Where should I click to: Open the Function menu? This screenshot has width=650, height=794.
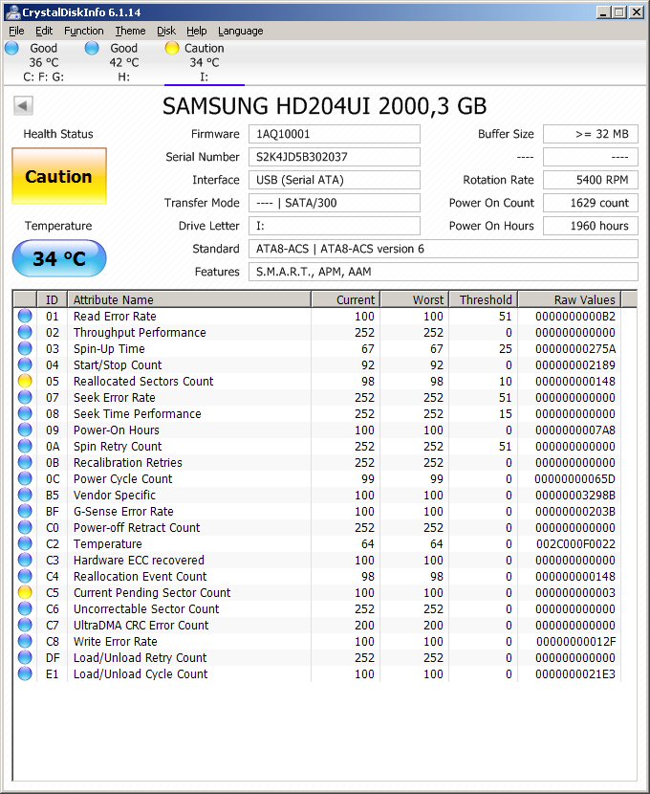coord(83,31)
